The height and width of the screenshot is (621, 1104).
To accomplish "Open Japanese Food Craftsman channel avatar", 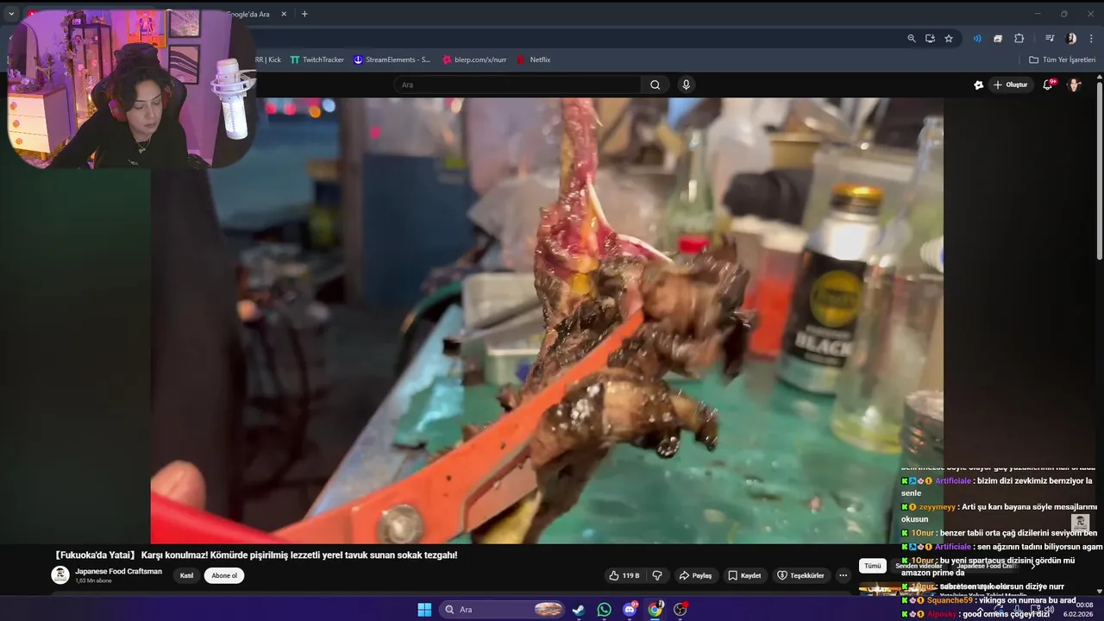I will (x=60, y=574).
